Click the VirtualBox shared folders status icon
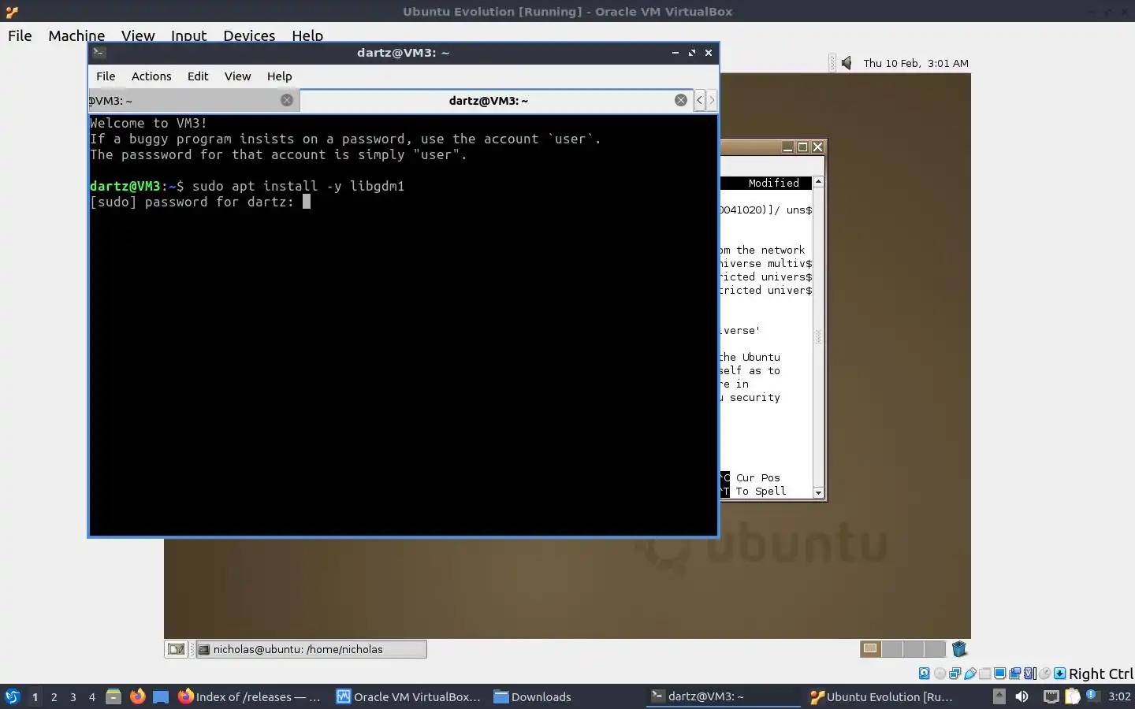1135x709 pixels. click(x=985, y=674)
